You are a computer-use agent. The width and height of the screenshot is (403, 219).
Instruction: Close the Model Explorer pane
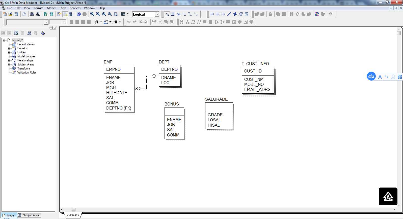pyautogui.click(x=55, y=28)
